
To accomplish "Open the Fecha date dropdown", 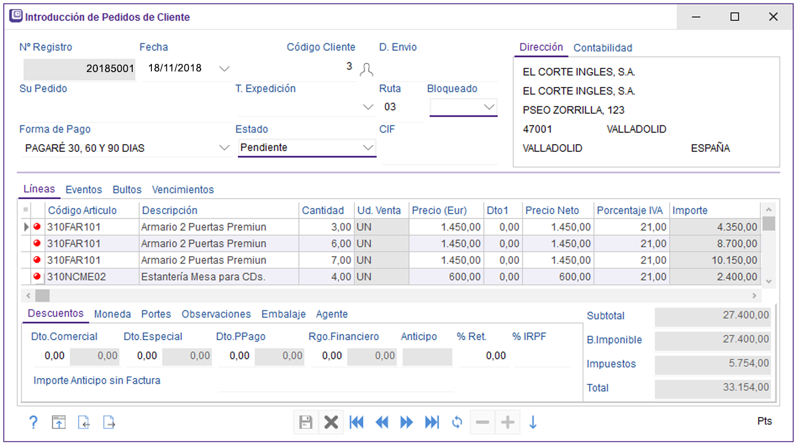I will point(224,69).
